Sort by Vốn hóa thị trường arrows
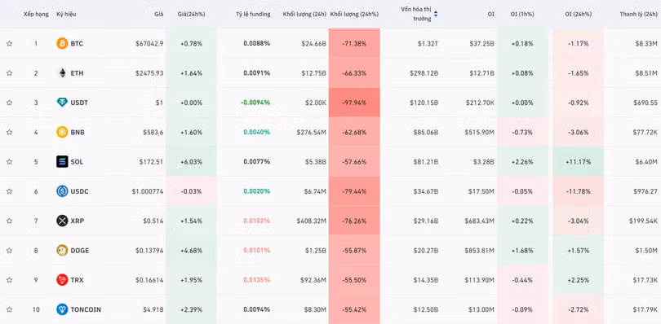The height and width of the screenshot is (324, 661). pos(436,14)
